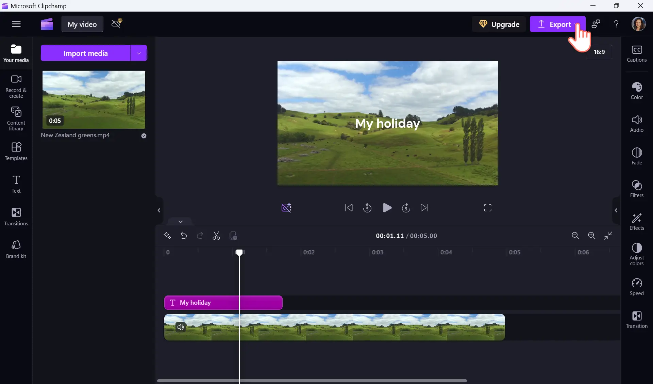Screen dimensions: 653x384
Task: Open the Filters panel
Action: (636, 189)
